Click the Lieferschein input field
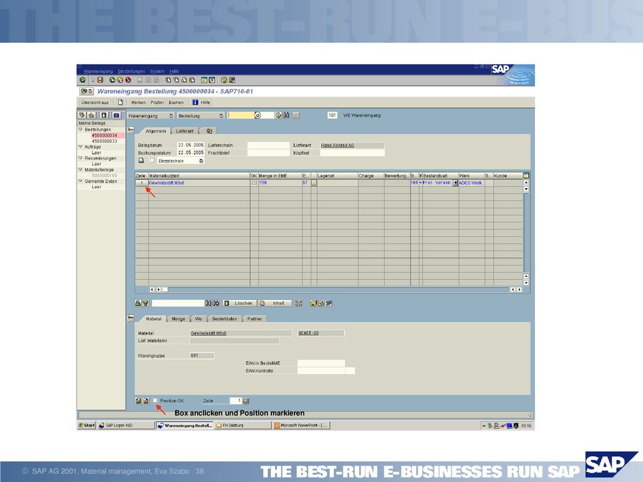The image size is (643, 482). [268, 145]
